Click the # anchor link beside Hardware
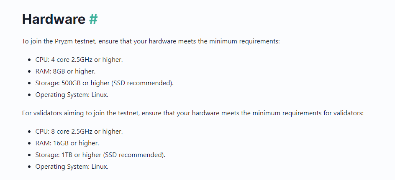 pyautogui.click(x=93, y=19)
